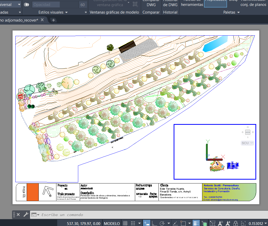Open the SCU coordinate system dropdown
The height and width of the screenshot is (226, 268).
click(247, 143)
